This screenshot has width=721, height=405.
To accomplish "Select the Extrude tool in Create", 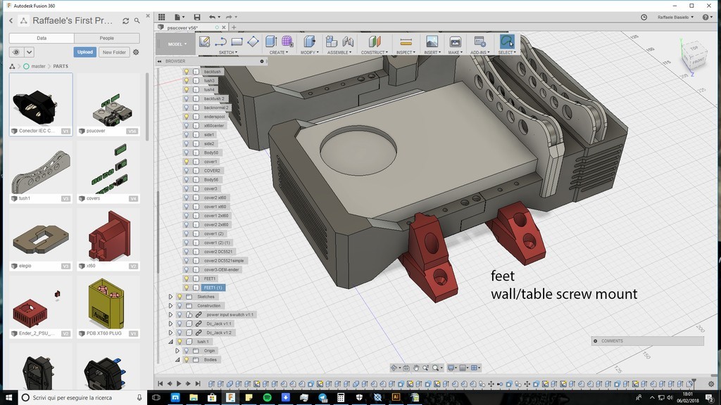I will (x=271, y=42).
